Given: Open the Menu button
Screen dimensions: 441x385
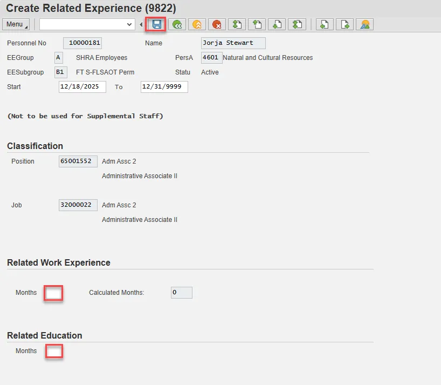Looking at the screenshot, I should 16,24.
